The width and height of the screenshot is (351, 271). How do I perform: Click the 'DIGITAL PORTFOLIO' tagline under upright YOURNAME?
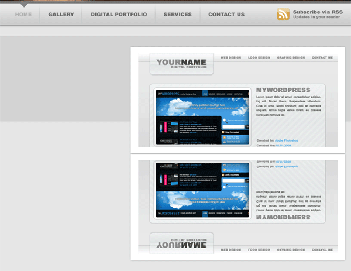coord(189,67)
